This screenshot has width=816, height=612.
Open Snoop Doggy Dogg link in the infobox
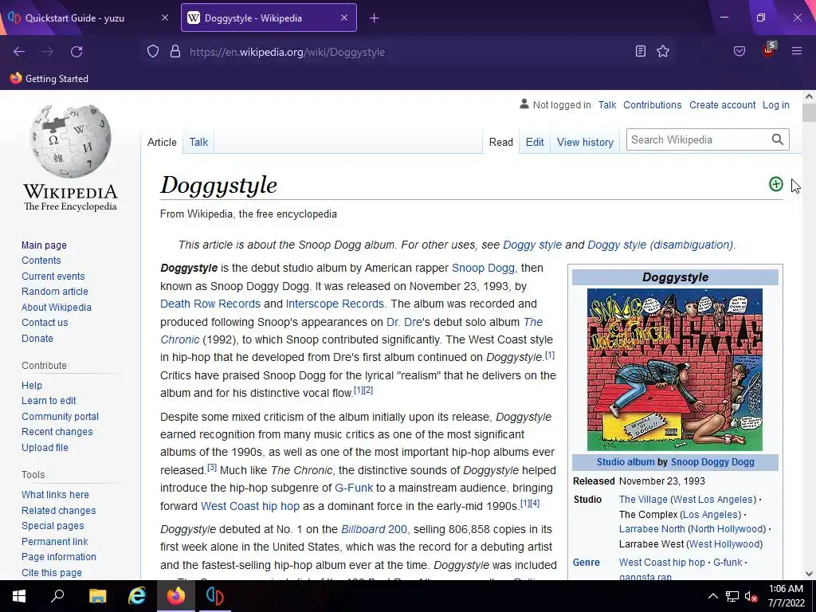tap(712, 461)
